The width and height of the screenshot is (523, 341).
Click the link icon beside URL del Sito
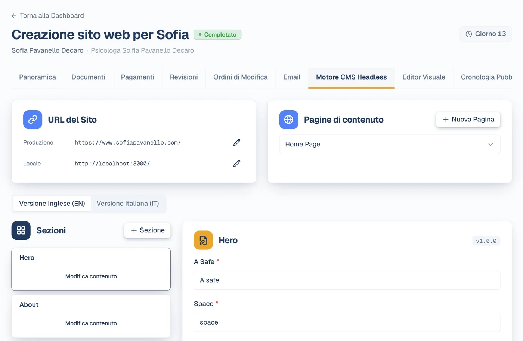(33, 120)
